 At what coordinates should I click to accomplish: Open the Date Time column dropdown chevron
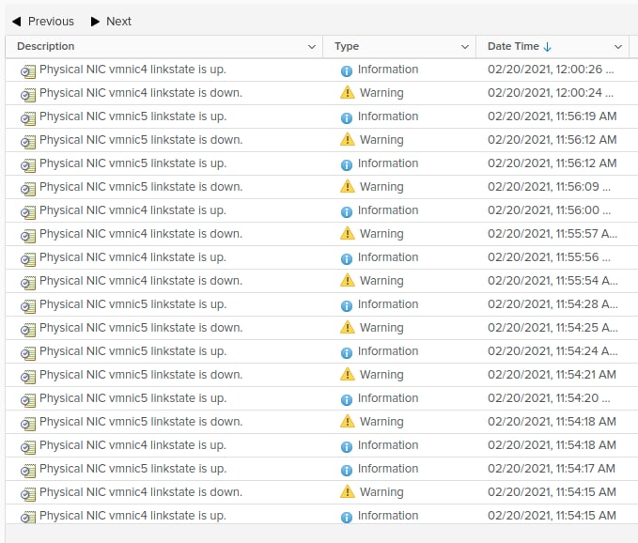617,47
